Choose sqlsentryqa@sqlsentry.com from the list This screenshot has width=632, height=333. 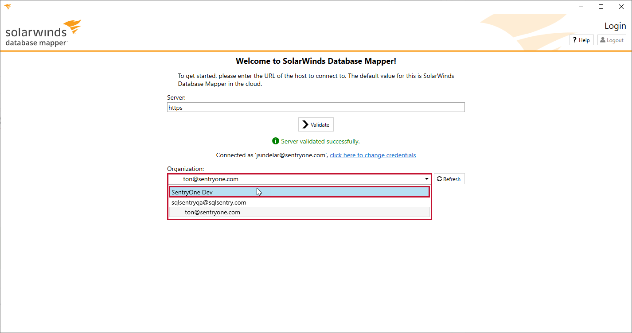pyautogui.click(x=299, y=202)
